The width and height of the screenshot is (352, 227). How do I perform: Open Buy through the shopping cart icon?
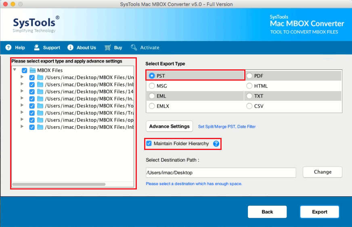pos(108,48)
